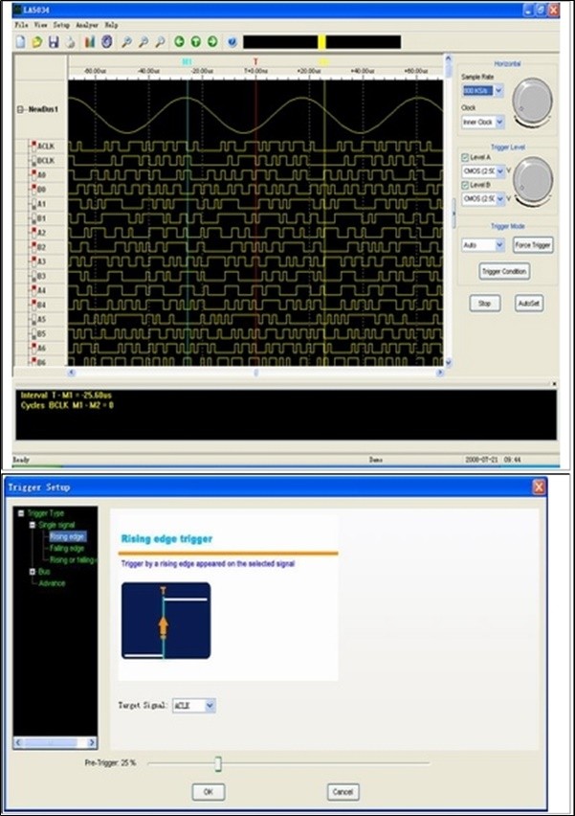Open the Analyzer menu
The image size is (575, 816).
coord(86,23)
